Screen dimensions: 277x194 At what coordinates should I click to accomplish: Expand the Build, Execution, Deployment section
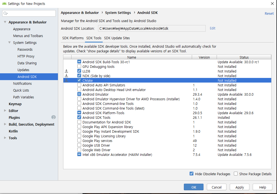point(5,124)
